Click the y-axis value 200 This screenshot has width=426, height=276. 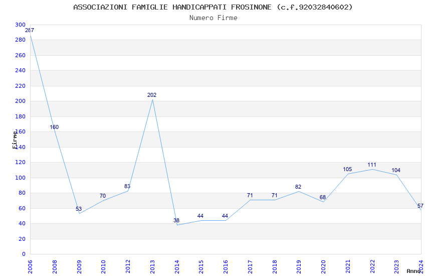pyautogui.click(x=21, y=101)
